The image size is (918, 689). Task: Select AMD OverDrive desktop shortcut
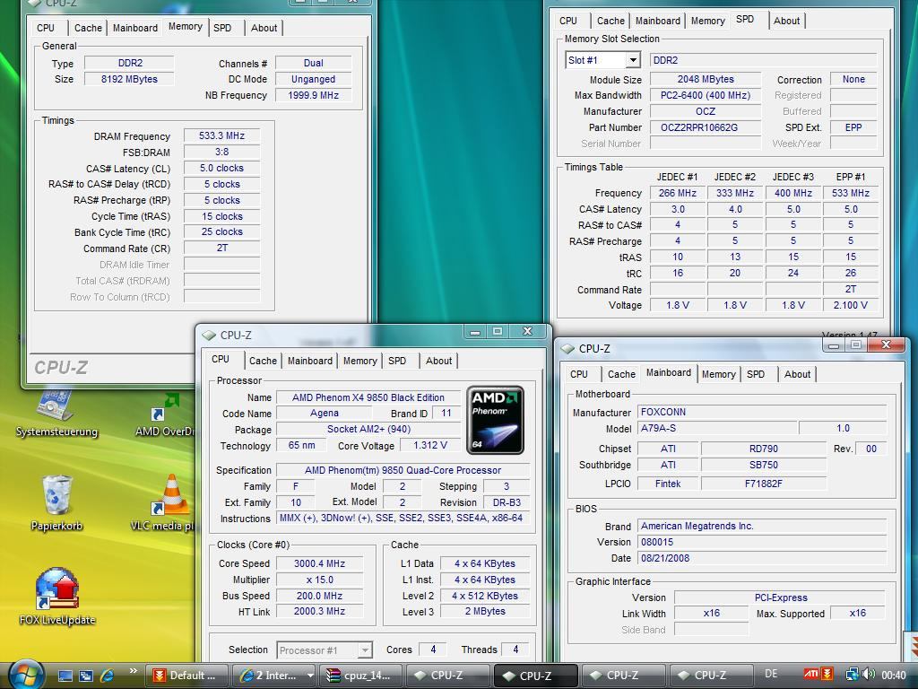click(x=166, y=414)
